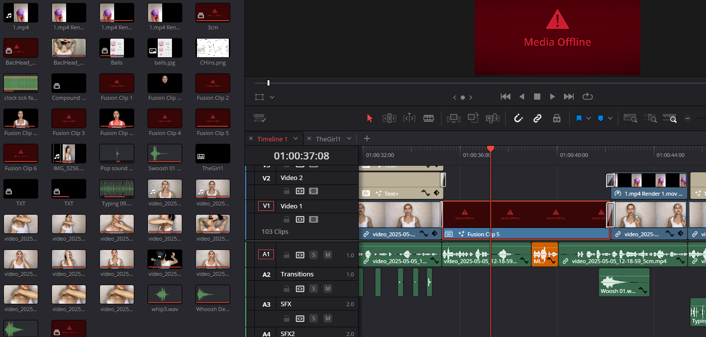This screenshot has width=706, height=337.
Task: Switch to the Timeline 1 tab
Action: [x=272, y=139]
